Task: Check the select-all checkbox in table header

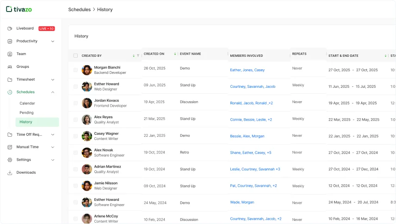Action: (75, 56)
